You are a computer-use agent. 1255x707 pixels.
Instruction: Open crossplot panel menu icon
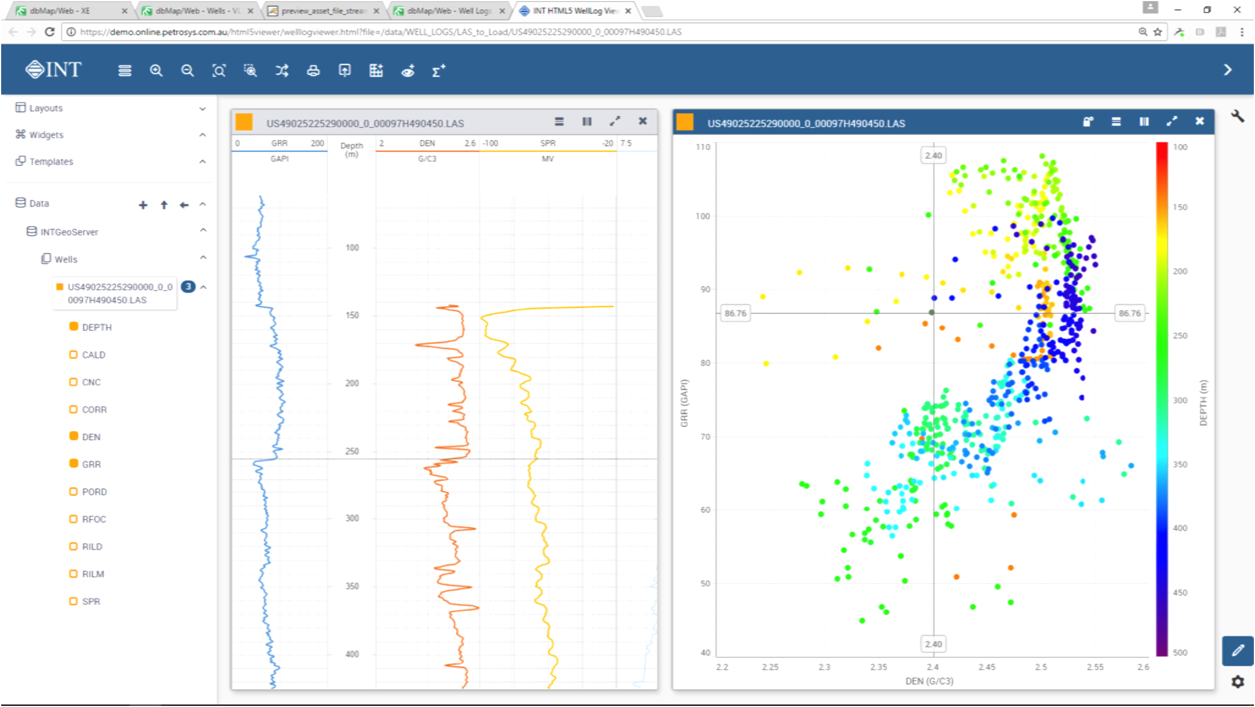point(1116,121)
